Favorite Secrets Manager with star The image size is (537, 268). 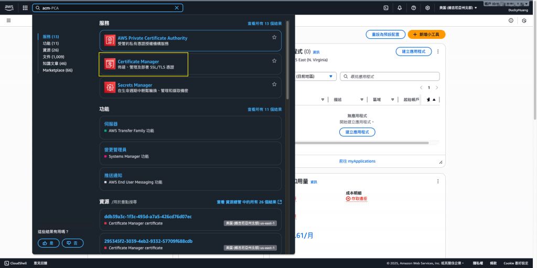274,84
